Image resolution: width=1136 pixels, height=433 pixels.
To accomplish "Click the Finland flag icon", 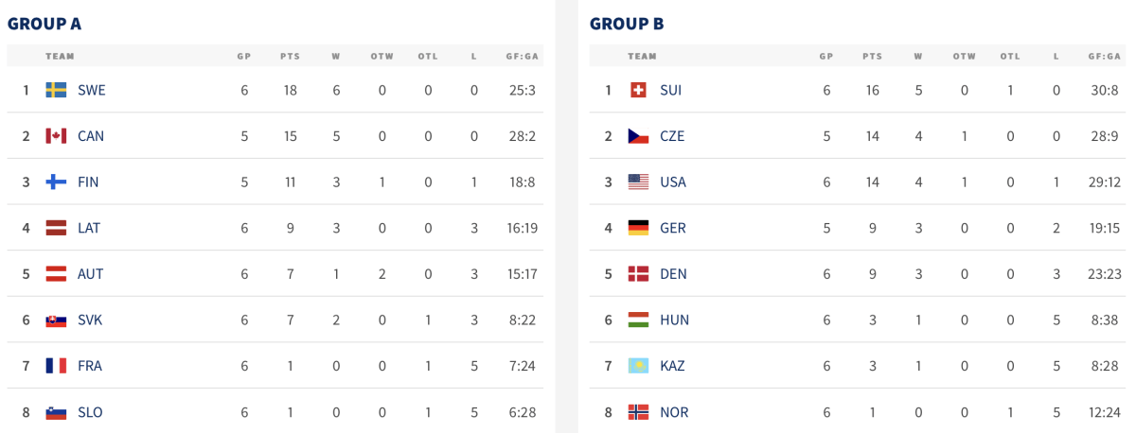I will 56,182.
